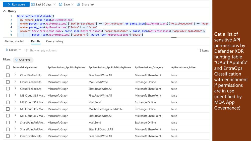Screen dimensions: 251x141
Task: Expand the CloudFileBackUp Files.ReadWrite.All row
Action: [15, 75]
